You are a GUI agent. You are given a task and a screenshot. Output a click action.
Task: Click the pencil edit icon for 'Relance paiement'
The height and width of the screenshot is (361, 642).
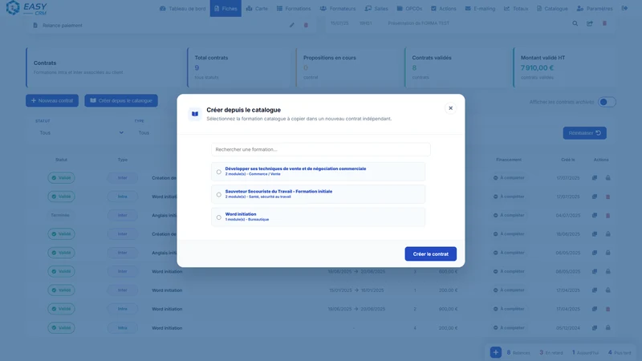291,25
